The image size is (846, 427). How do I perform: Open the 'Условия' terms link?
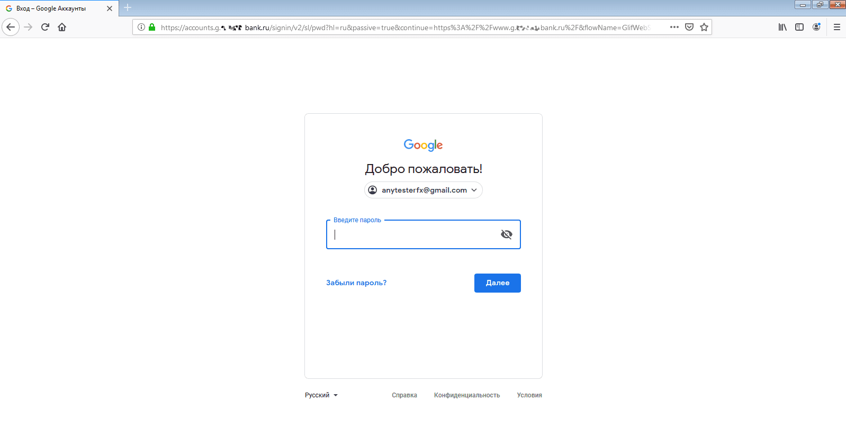(529, 395)
